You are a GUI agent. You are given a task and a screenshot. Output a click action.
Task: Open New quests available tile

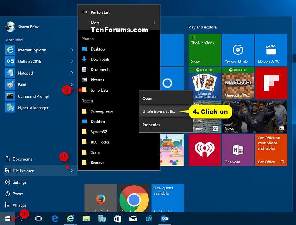pyautogui.click(x=167, y=198)
